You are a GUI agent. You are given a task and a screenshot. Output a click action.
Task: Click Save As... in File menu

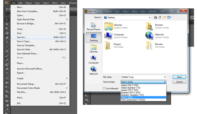(40, 37)
